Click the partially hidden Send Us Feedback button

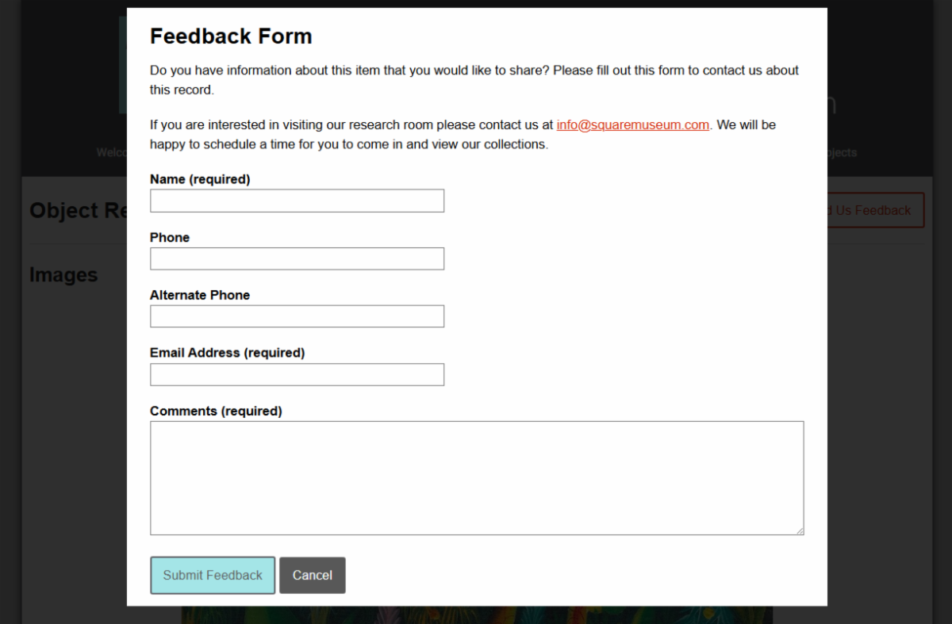point(876,210)
